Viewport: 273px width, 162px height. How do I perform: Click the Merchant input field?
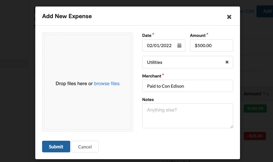[x=187, y=86]
